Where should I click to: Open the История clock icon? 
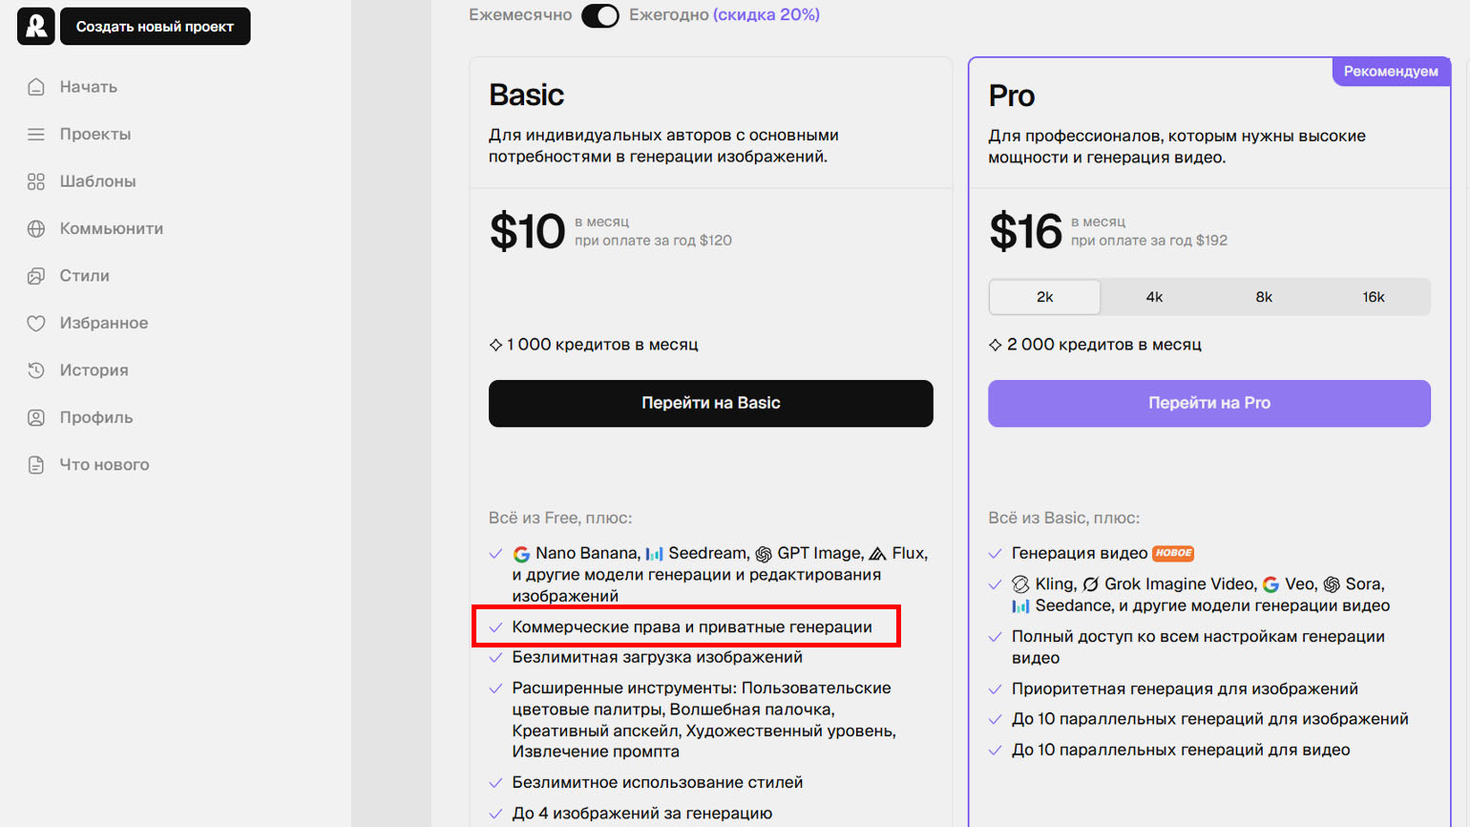[36, 371]
